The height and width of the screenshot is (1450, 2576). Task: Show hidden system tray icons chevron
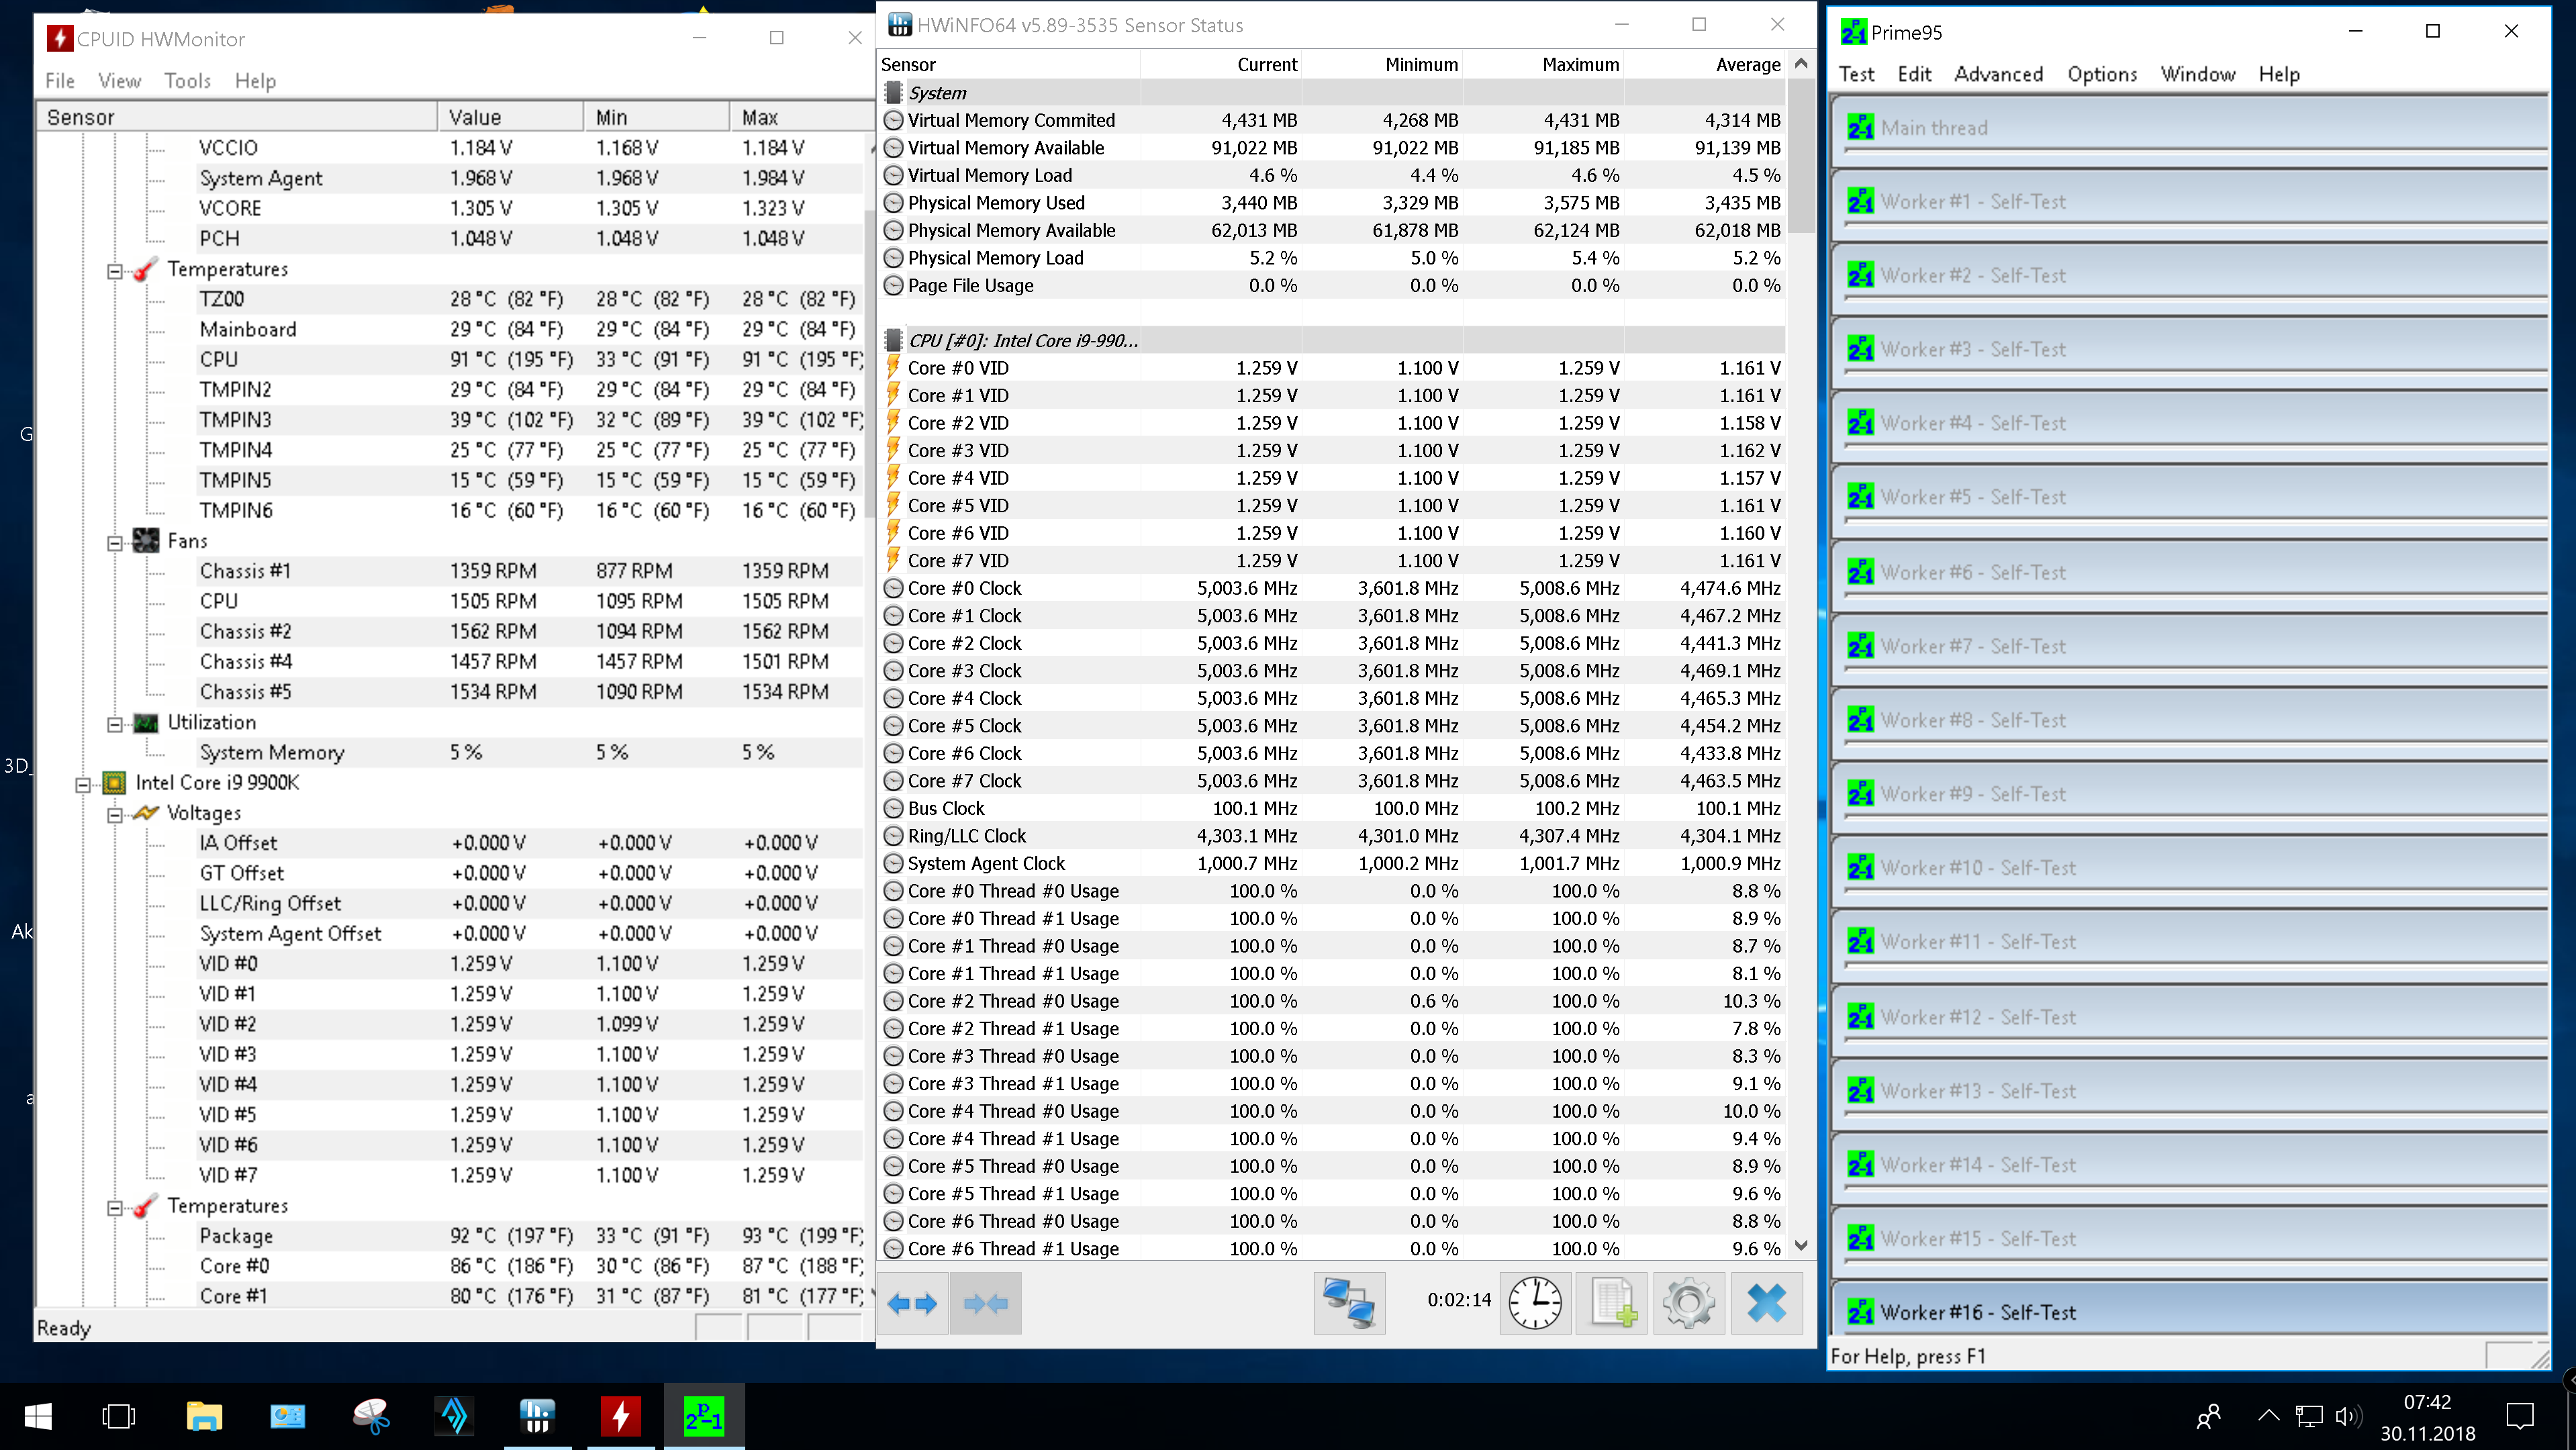click(x=2269, y=1416)
